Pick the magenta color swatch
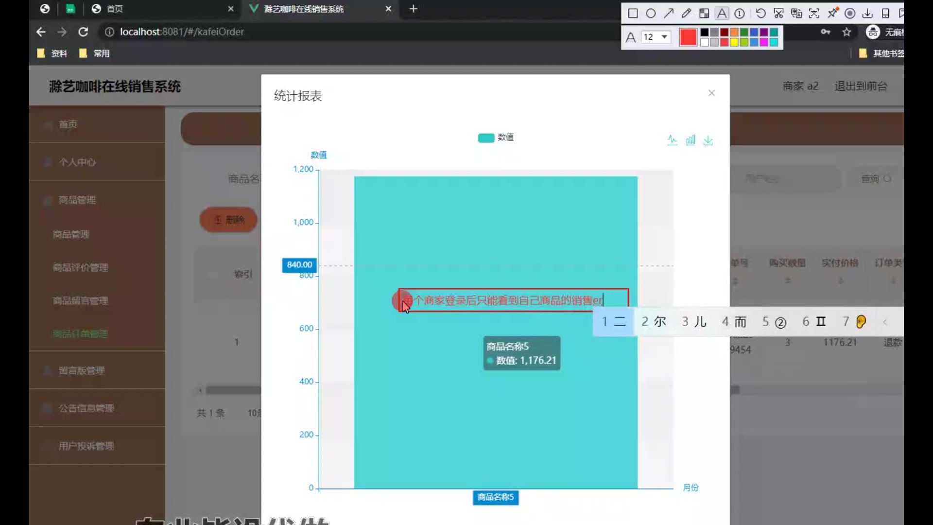This screenshot has width=933, height=525. [764, 42]
